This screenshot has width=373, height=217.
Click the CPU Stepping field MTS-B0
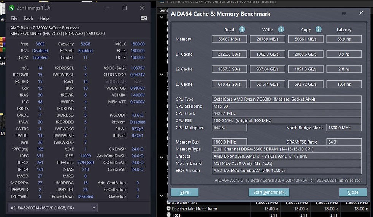coord(287,106)
